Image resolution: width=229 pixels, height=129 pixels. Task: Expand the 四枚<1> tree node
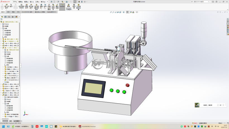click(1, 84)
